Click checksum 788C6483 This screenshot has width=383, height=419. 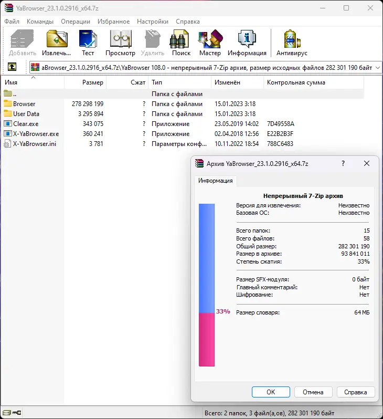pos(280,144)
